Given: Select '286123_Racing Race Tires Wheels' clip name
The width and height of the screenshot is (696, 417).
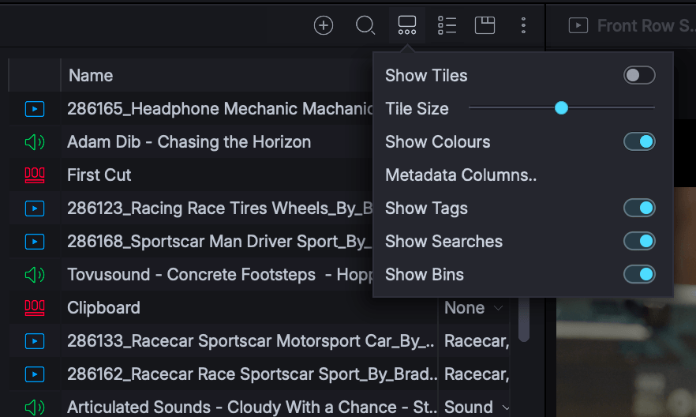Looking at the screenshot, I should (x=219, y=208).
